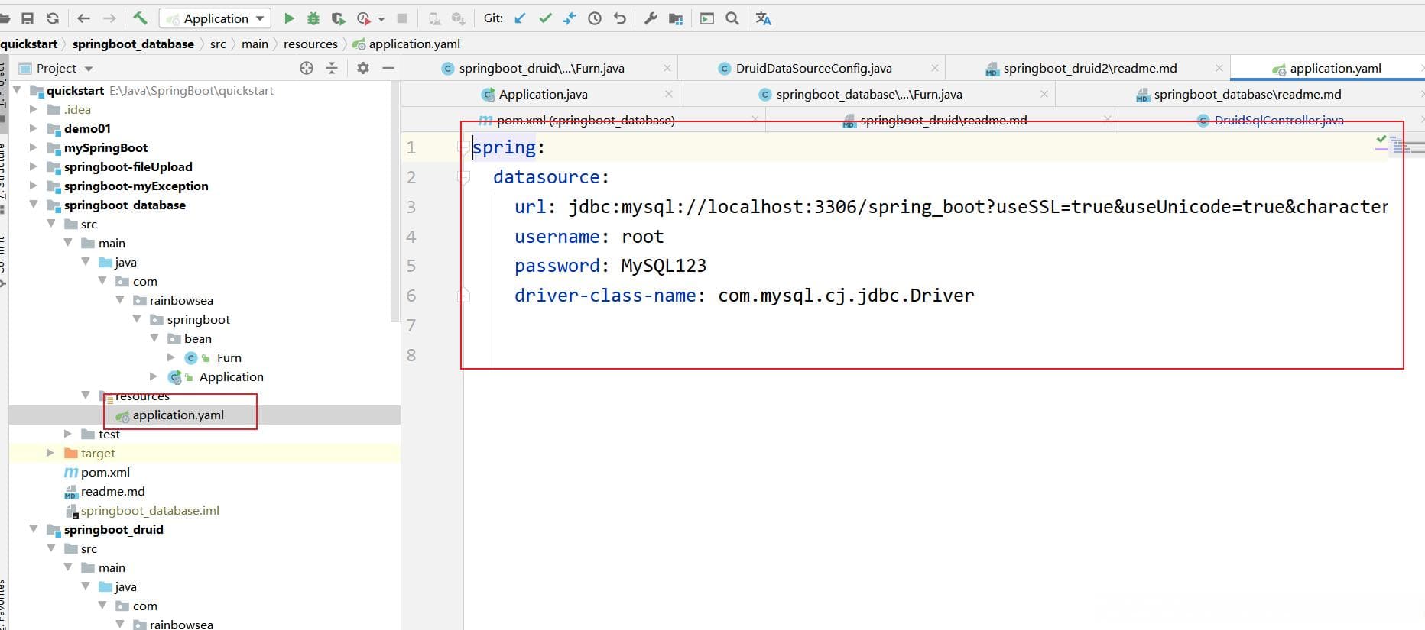This screenshot has width=1425, height=630.
Task: Build project with the hammer icon
Action: pos(140,18)
